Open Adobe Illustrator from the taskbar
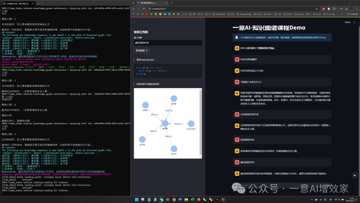The height and width of the screenshot is (203, 360). [217, 200]
